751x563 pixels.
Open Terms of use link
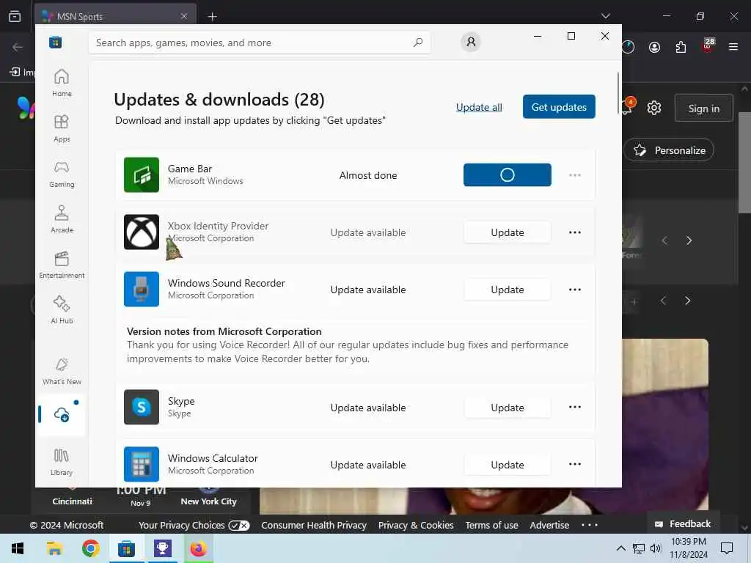tap(491, 525)
